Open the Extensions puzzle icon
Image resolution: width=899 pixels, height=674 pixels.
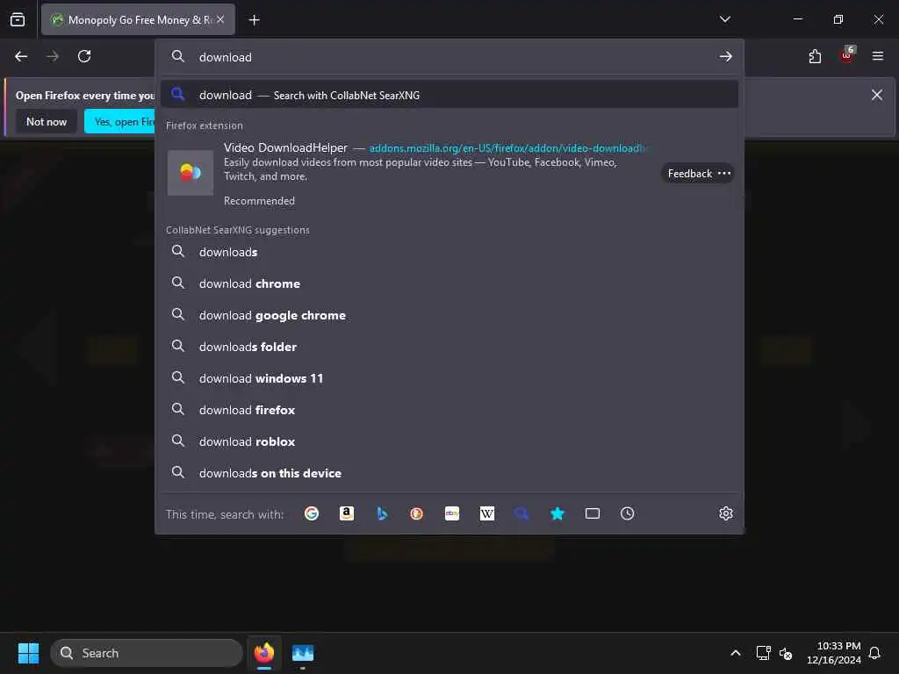tap(815, 56)
